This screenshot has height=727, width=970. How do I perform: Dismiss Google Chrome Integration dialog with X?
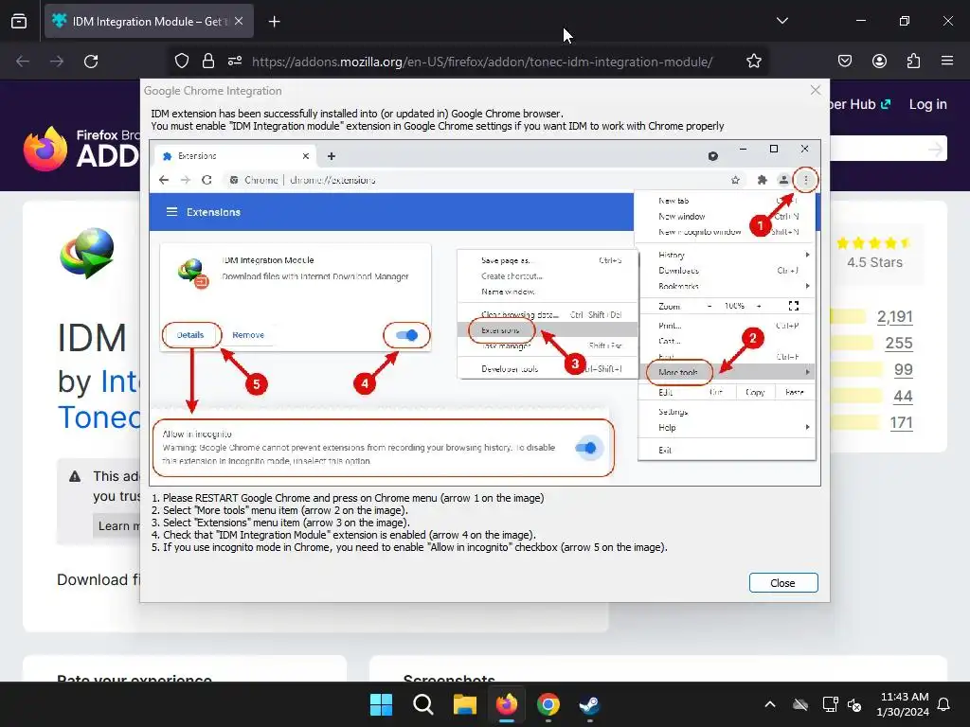coord(816,90)
